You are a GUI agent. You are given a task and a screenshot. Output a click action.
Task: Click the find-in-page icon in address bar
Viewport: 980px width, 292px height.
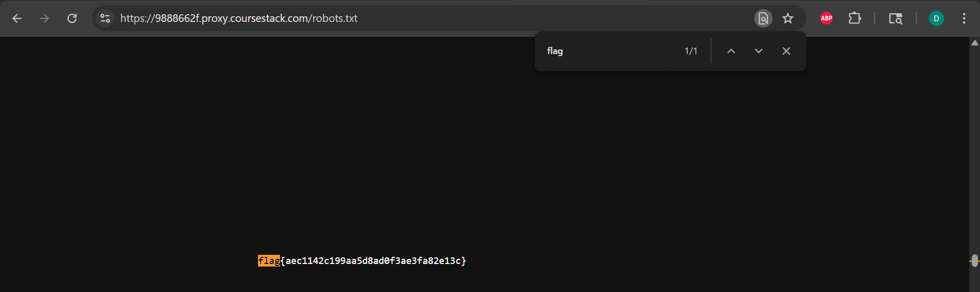(x=763, y=18)
